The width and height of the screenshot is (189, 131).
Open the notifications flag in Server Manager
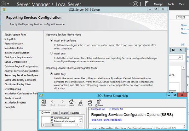tap(146, 3)
